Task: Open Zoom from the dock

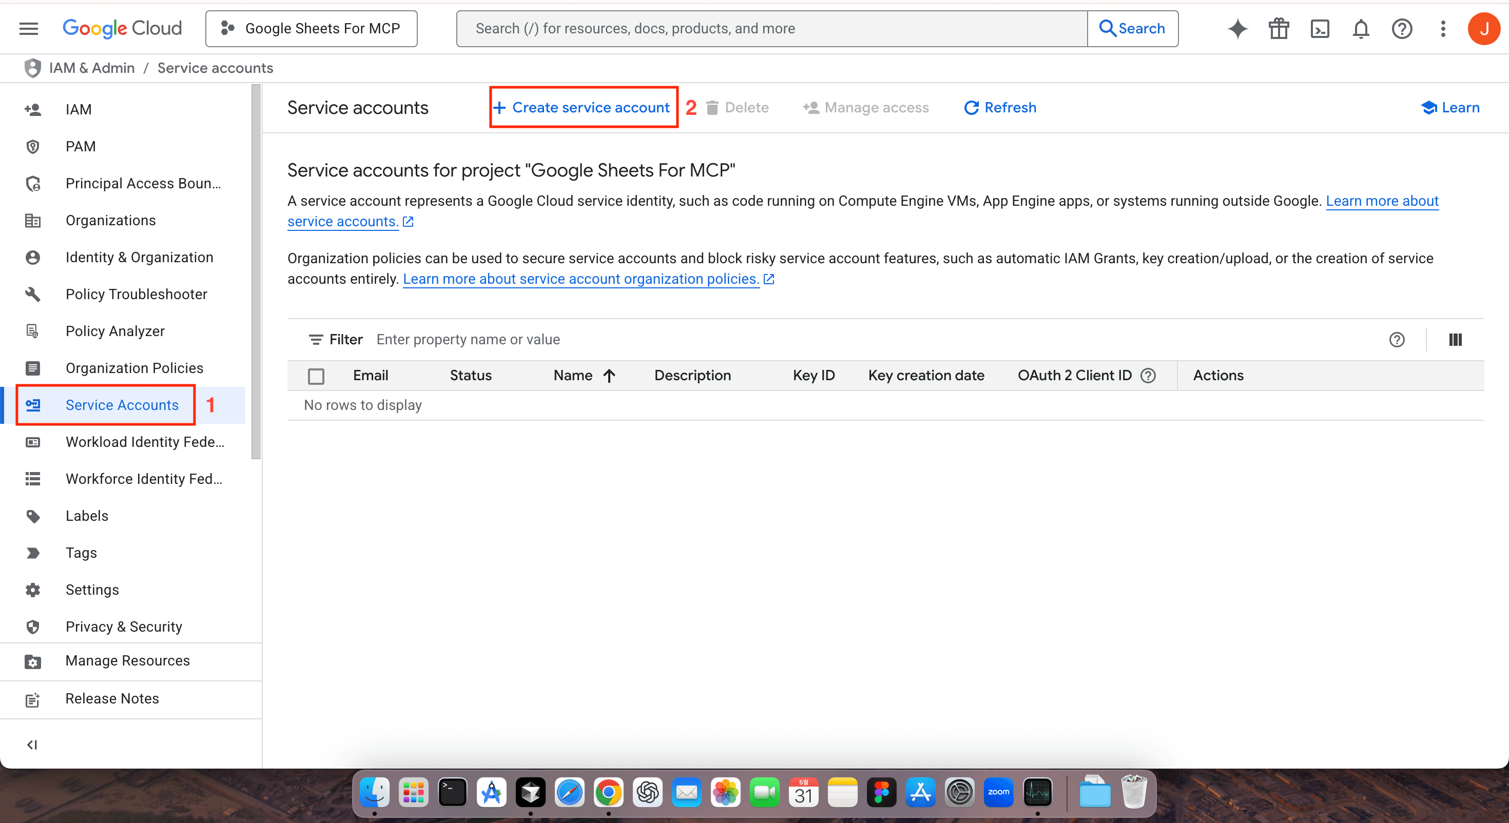Action: pyautogui.click(x=999, y=792)
